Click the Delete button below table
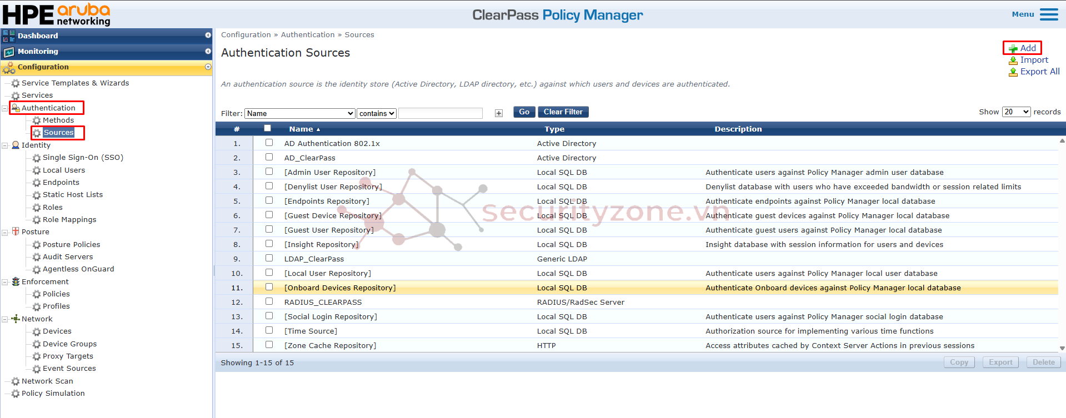 (x=1043, y=362)
